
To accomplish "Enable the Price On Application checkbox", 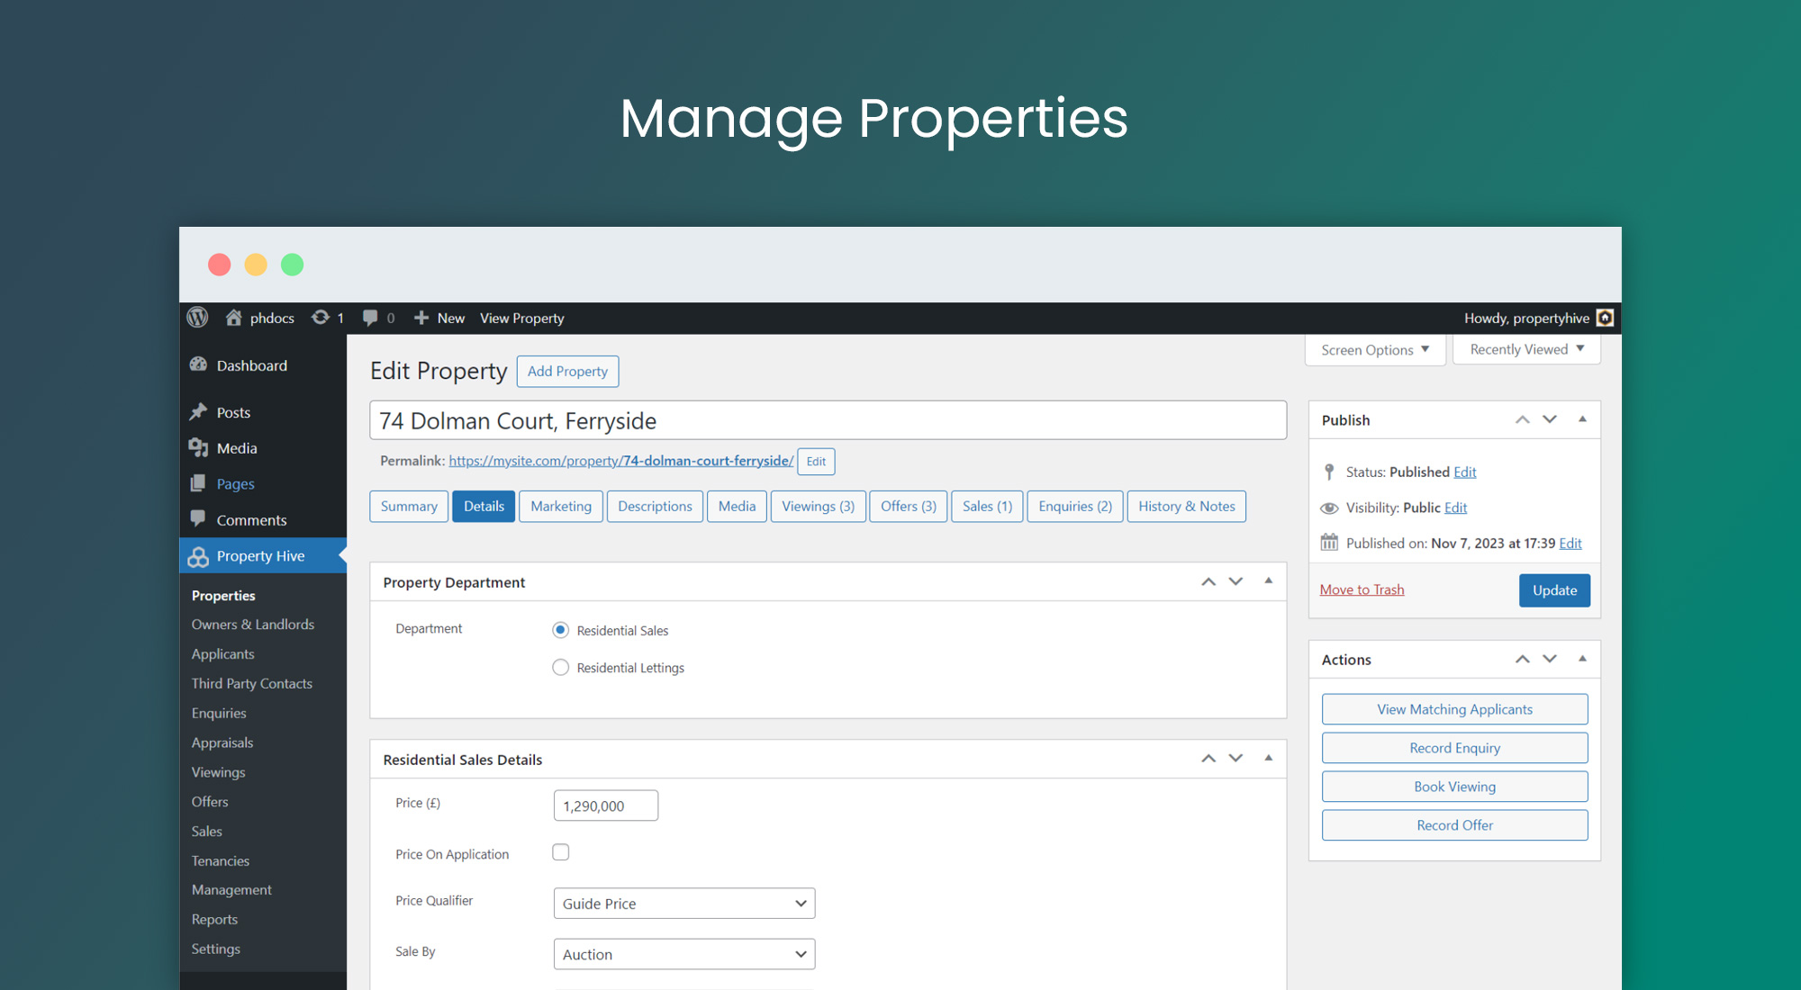I will [x=560, y=852].
